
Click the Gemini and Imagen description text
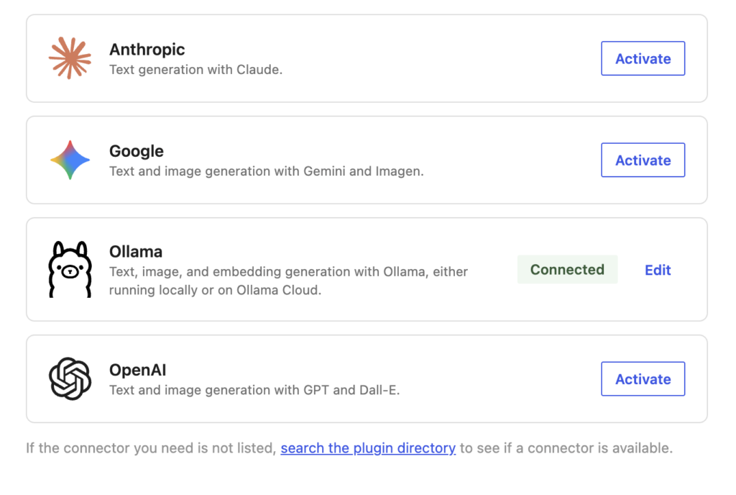pos(266,171)
